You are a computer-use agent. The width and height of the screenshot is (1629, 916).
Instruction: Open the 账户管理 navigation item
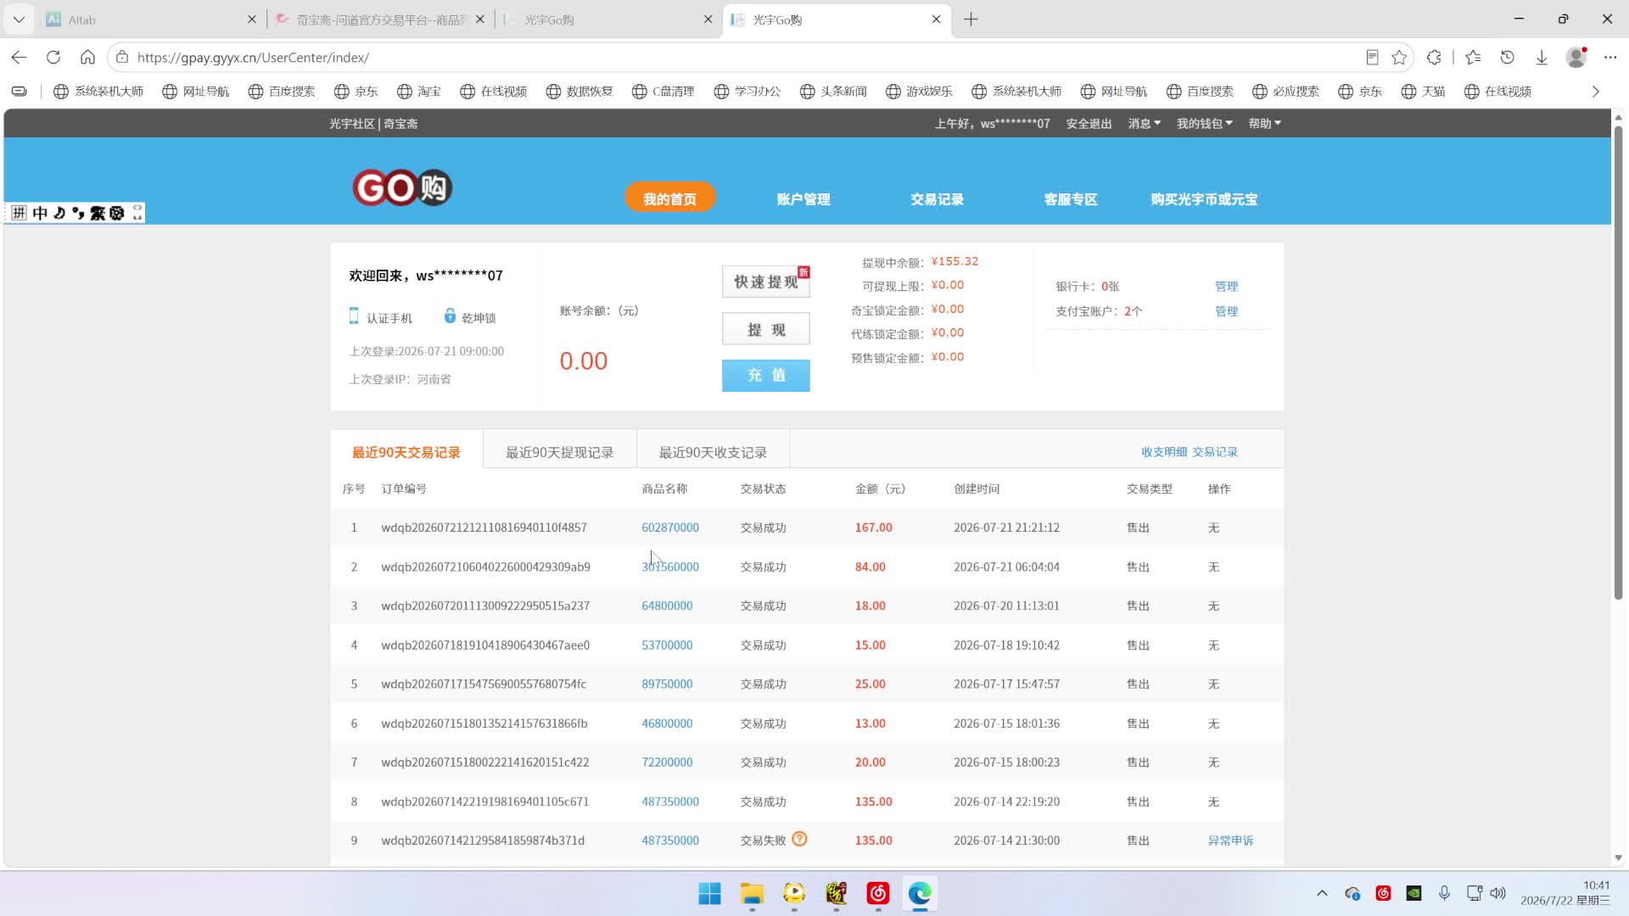(x=803, y=198)
